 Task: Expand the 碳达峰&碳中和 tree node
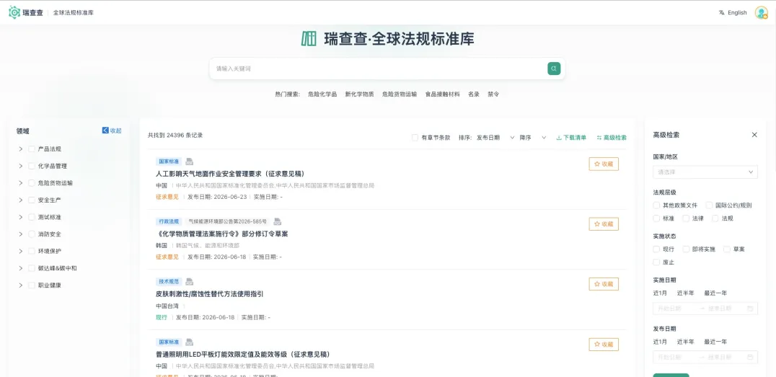[x=21, y=268]
